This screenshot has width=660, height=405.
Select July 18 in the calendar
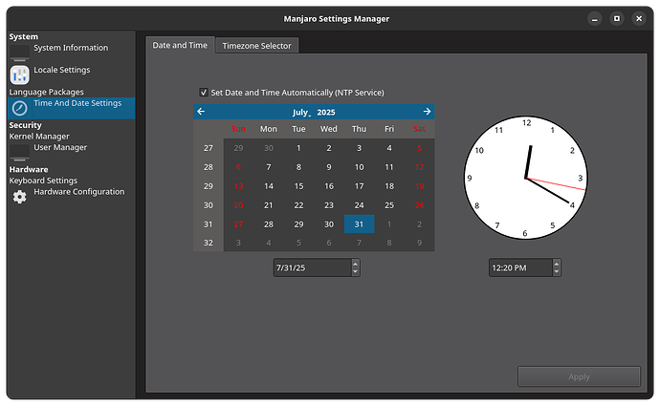[389, 186]
